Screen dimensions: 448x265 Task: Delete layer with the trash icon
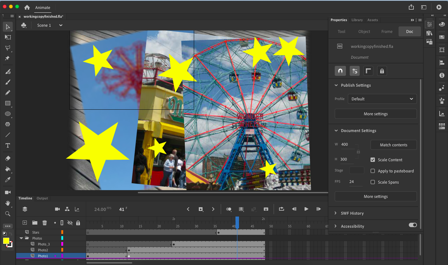pyautogui.click(x=44, y=223)
